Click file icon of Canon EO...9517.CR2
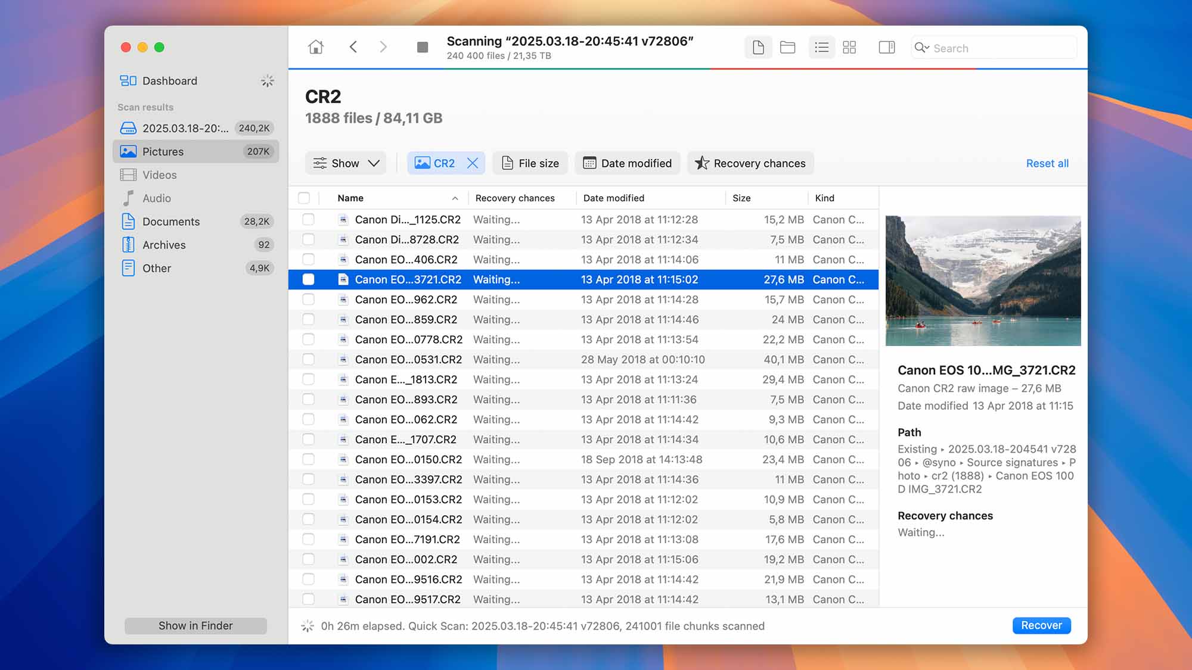The image size is (1192, 670). point(343,599)
